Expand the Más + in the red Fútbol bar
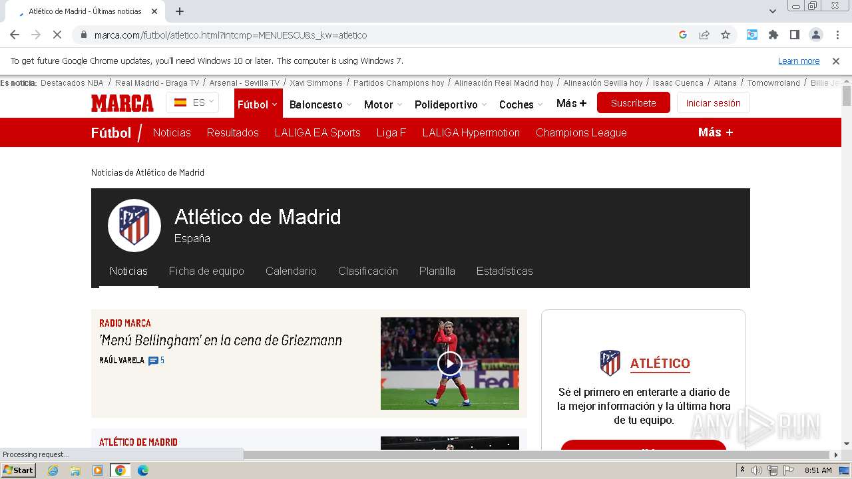The width and height of the screenshot is (852, 479). 716,132
